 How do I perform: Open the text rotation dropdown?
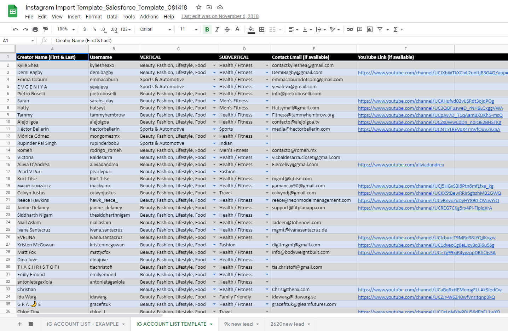point(335,29)
